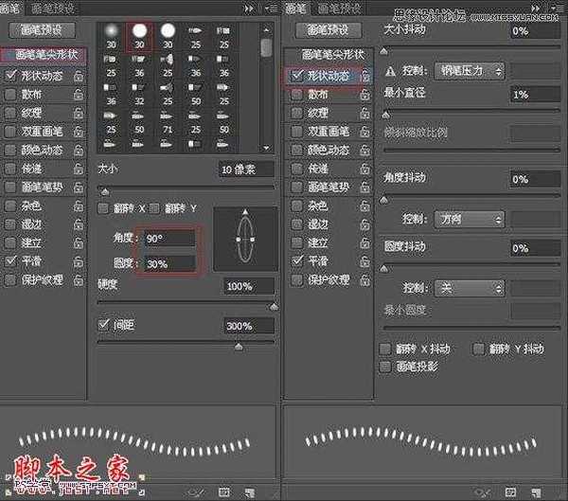The width and height of the screenshot is (568, 501).
Task: Click the 角度 input field showing 90°
Action: (168, 239)
